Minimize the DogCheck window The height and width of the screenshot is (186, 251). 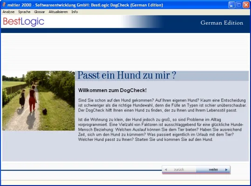click(x=231, y=5)
